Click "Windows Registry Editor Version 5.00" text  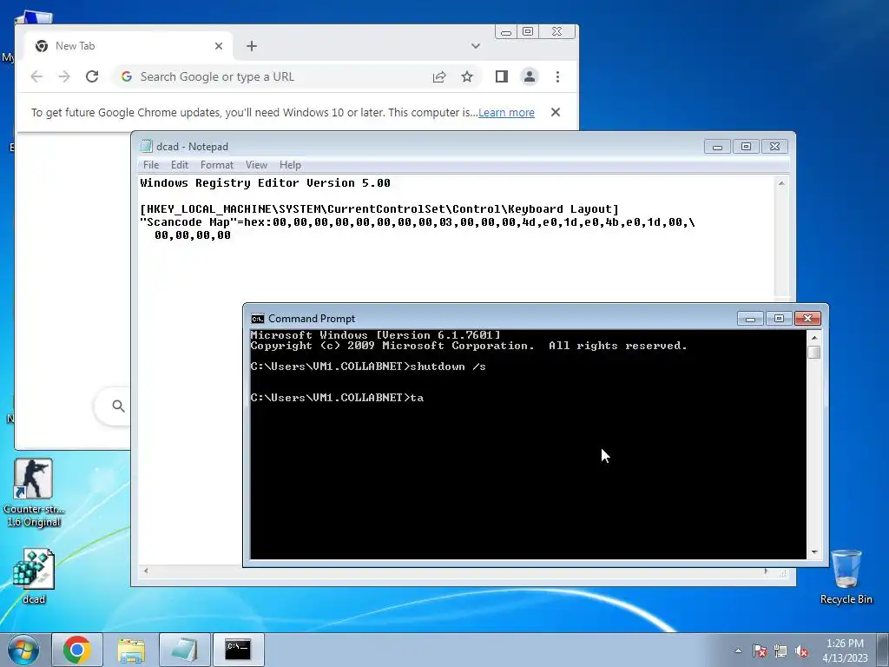pyautogui.click(x=265, y=183)
